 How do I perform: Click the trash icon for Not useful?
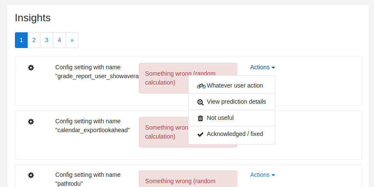200,118
